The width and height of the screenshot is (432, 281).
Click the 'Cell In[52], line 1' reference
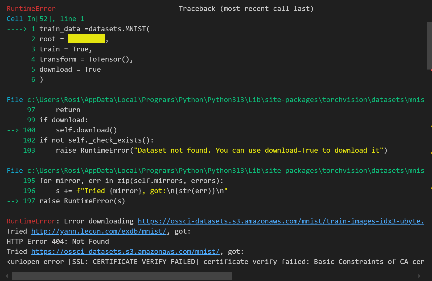coord(46,19)
